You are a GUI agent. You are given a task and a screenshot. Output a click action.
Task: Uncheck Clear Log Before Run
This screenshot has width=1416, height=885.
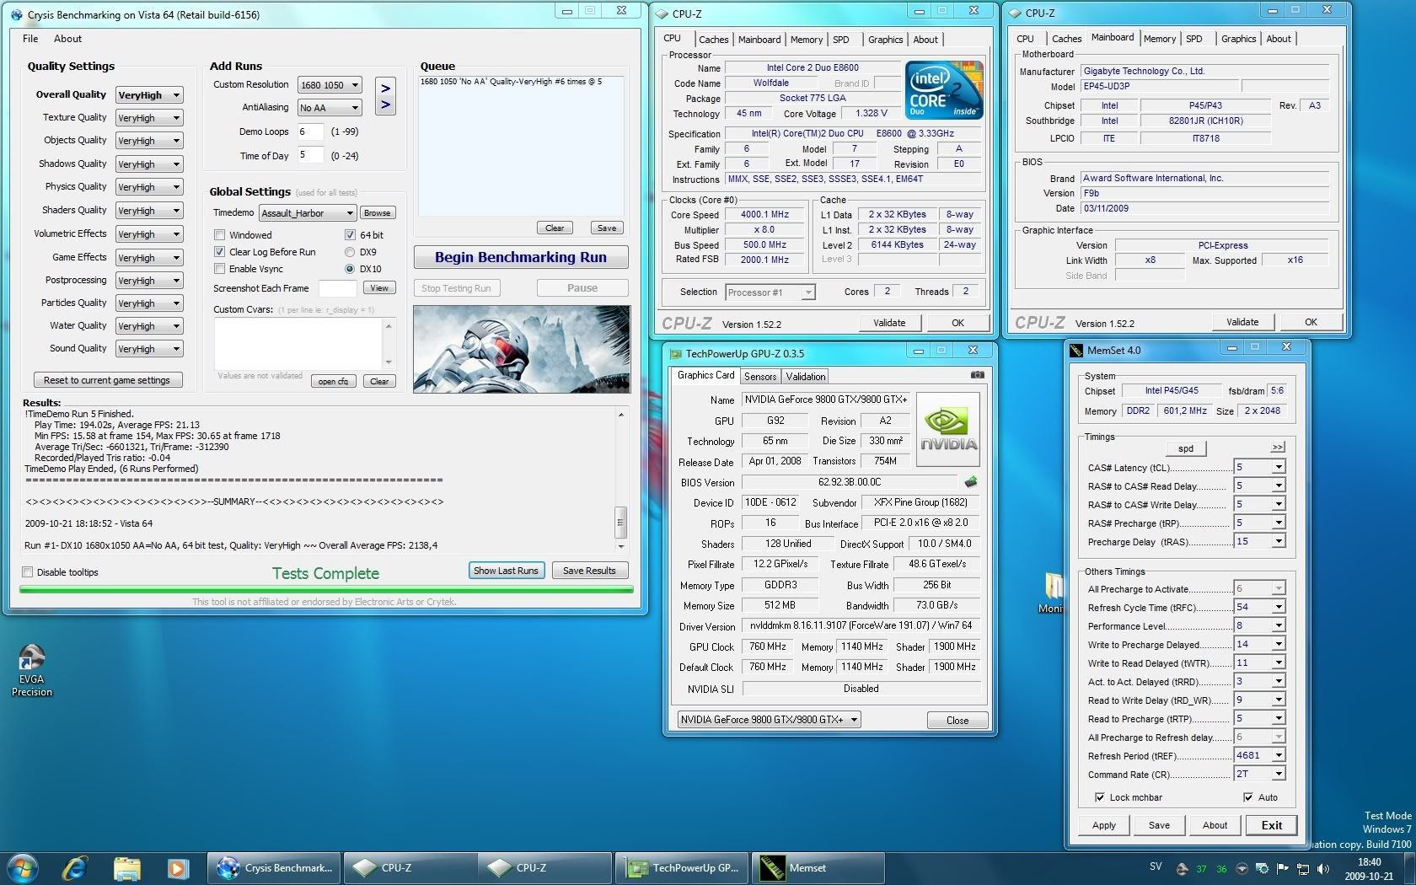[x=219, y=252]
